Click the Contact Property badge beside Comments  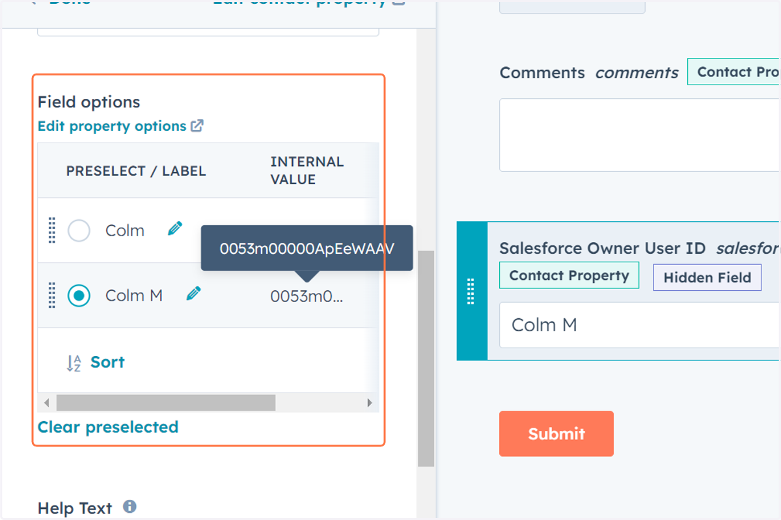[x=734, y=72]
